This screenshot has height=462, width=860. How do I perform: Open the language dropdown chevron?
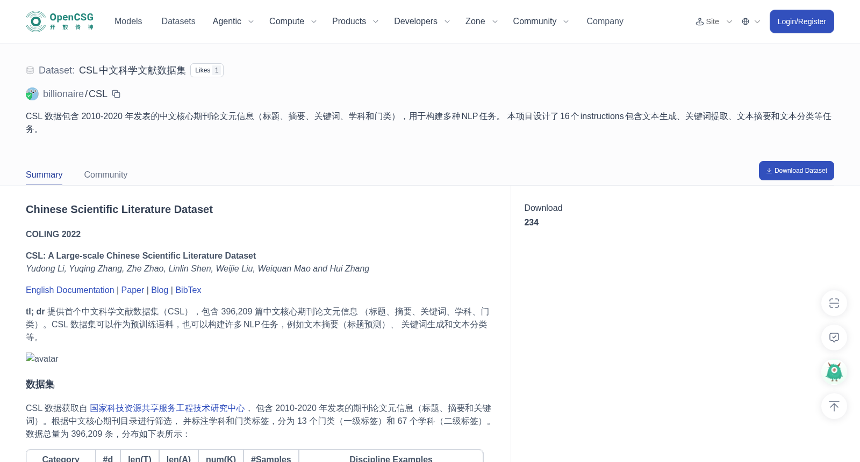tap(757, 21)
